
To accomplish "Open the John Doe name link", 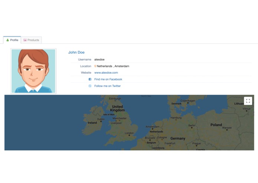I will (x=76, y=52).
